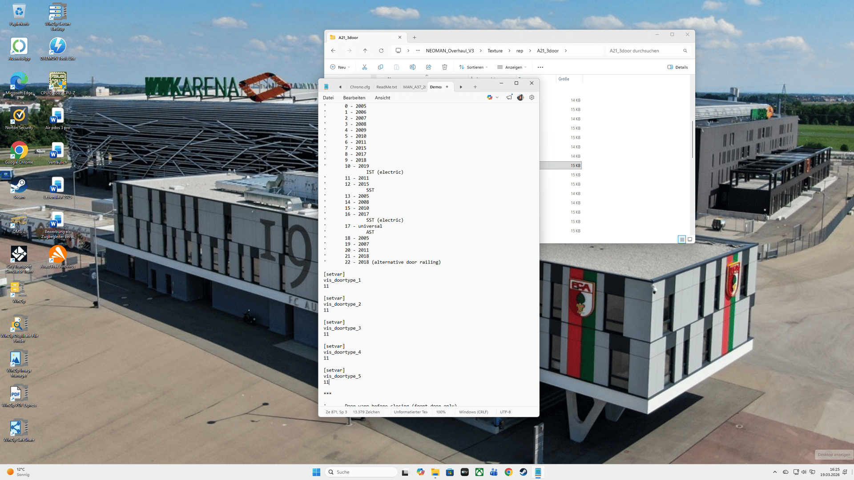
Task: Click the cut scissors icon in Explorer
Action: point(364,67)
